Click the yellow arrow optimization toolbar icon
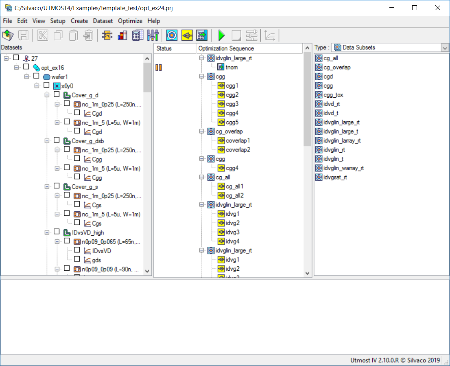The width and height of the screenshot is (450, 366). point(187,35)
